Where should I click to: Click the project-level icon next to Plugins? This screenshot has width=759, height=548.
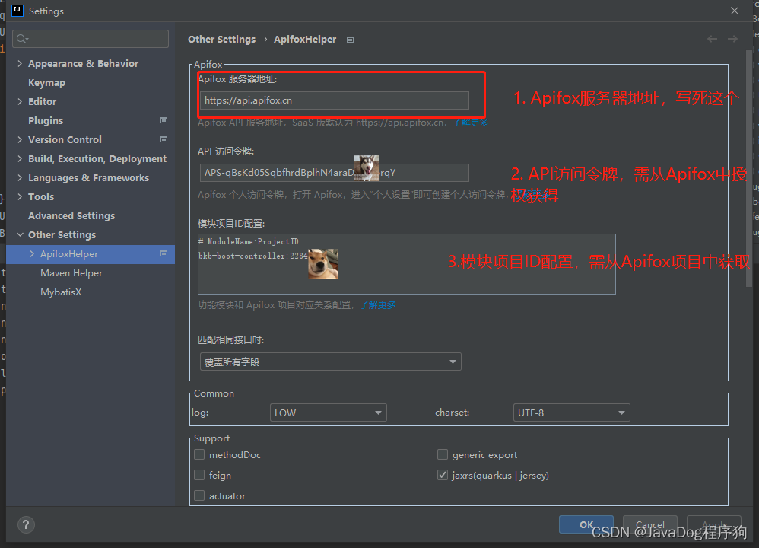[x=164, y=120]
